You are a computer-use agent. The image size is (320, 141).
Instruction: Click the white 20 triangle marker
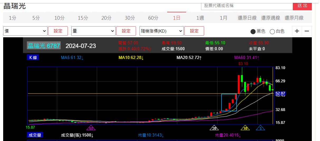214,128
